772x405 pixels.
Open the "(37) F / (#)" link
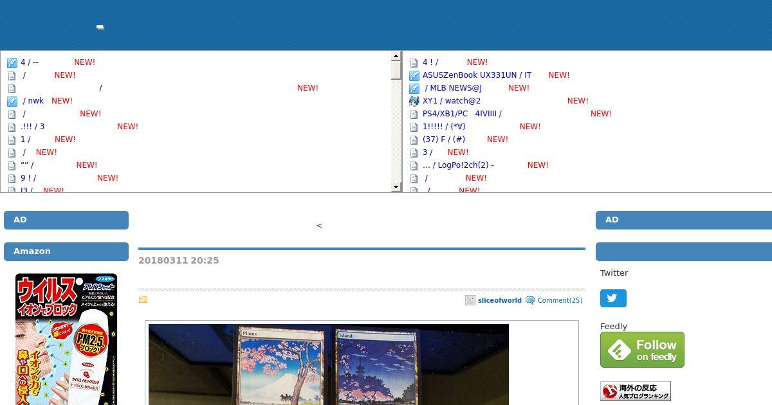pyautogui.click(x=444, y=139)
